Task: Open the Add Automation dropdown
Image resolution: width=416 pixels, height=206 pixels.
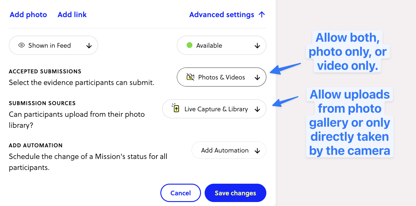Action: pyautogui.click(x=228, y=150)
